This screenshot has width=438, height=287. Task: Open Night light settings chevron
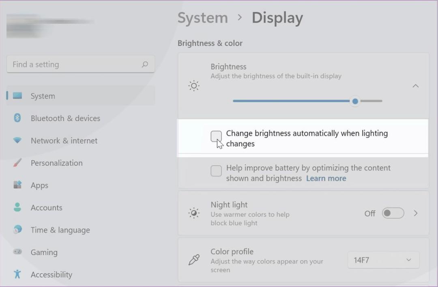[416, 213]
